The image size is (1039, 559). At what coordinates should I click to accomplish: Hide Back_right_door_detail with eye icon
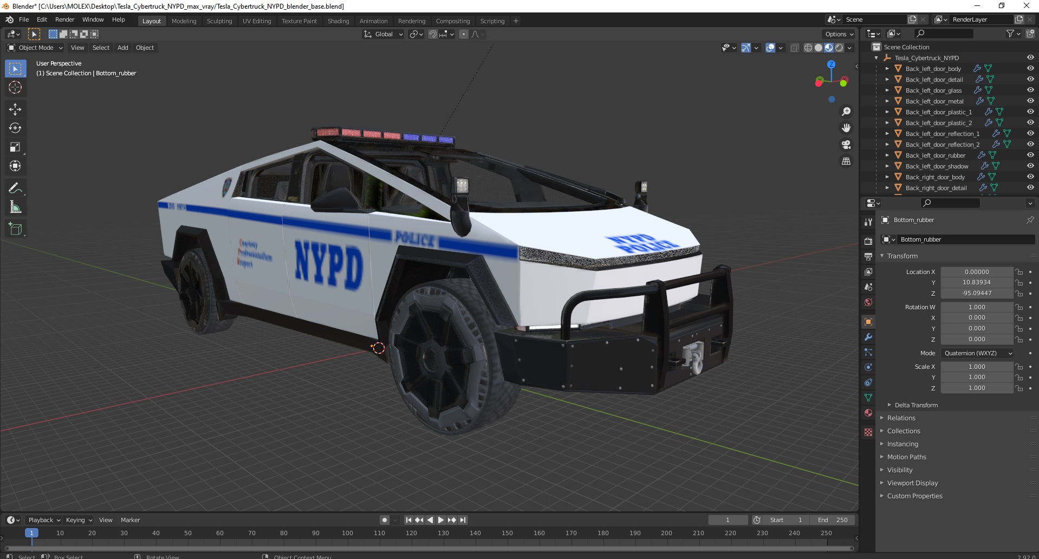pyautogui.click(x=1030, y=188)
